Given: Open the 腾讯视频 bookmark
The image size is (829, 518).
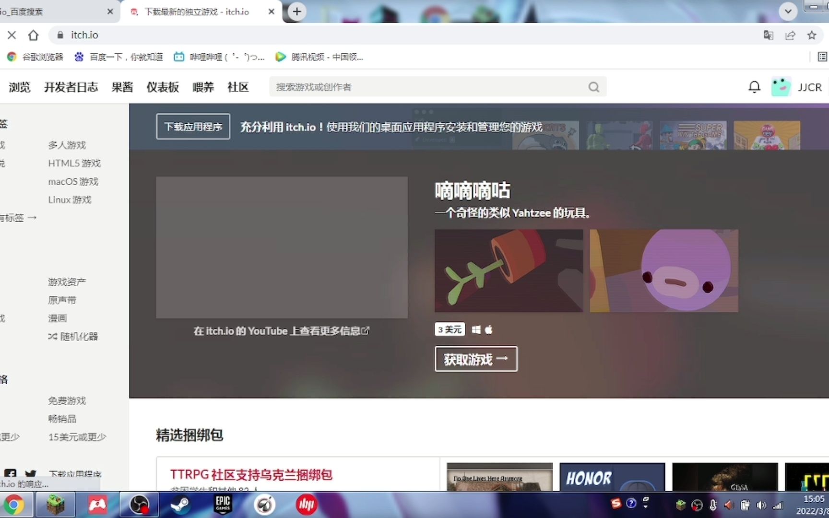Looking at the screenshot, I should [319, 57].
